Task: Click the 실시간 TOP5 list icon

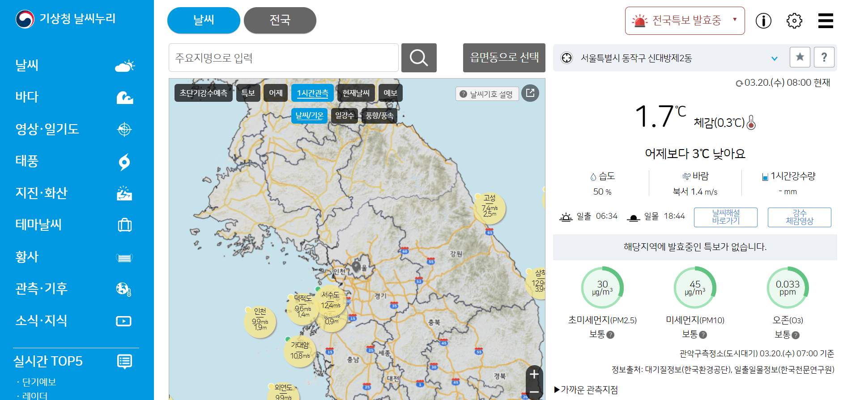Action: tap(125, 361)
